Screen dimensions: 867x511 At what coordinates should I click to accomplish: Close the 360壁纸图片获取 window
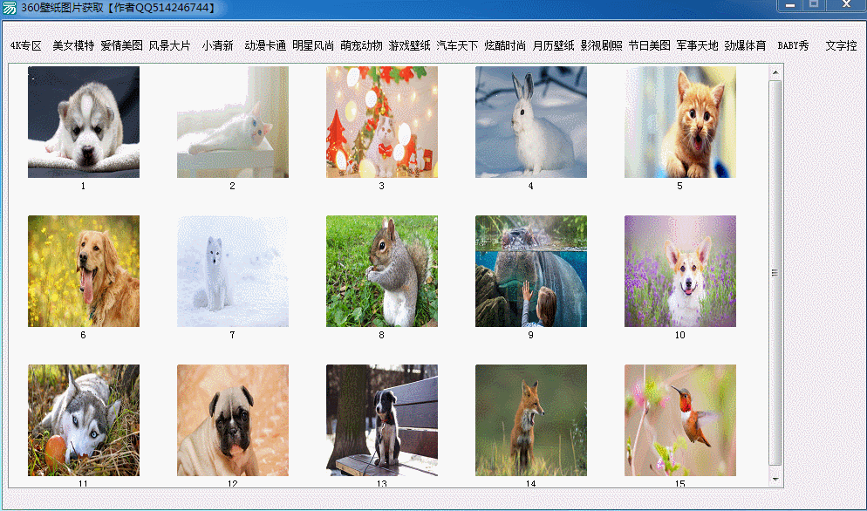click(846, 5)
